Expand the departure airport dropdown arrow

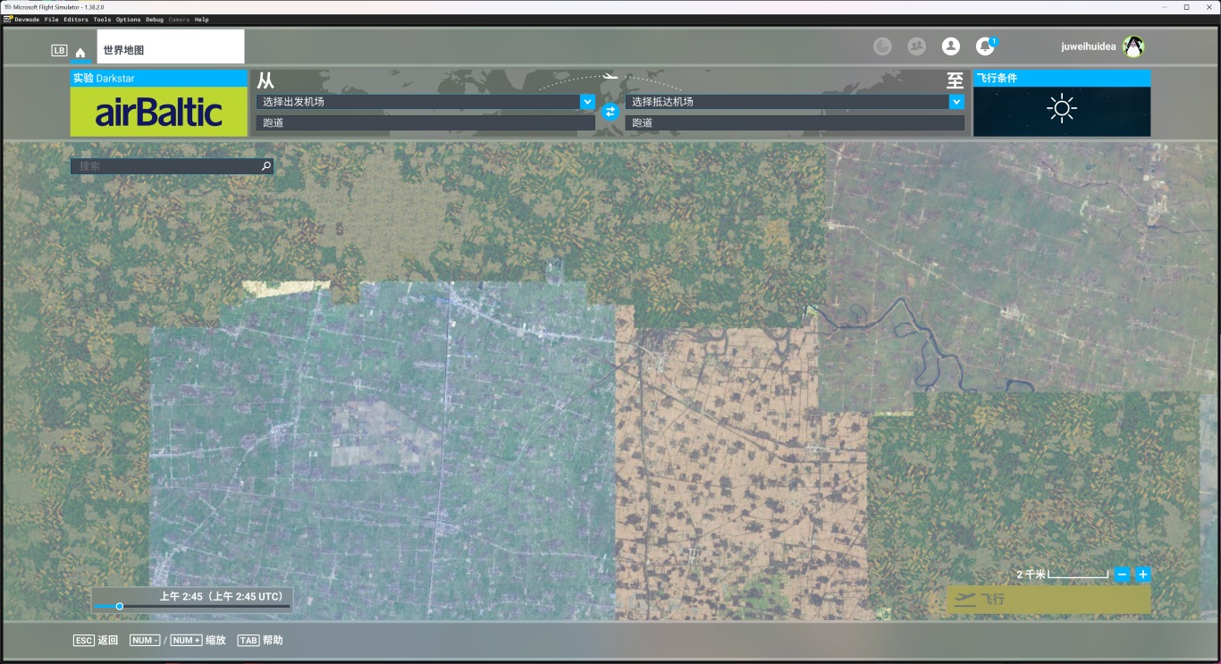pos(587,102)
